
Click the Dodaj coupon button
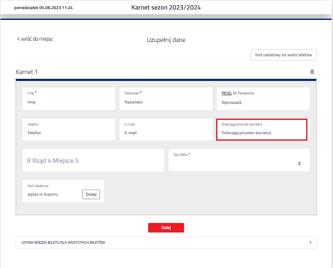coord(91,194)
